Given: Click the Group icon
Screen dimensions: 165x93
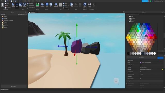Looking at the screenshot, I should click(64, 3).
